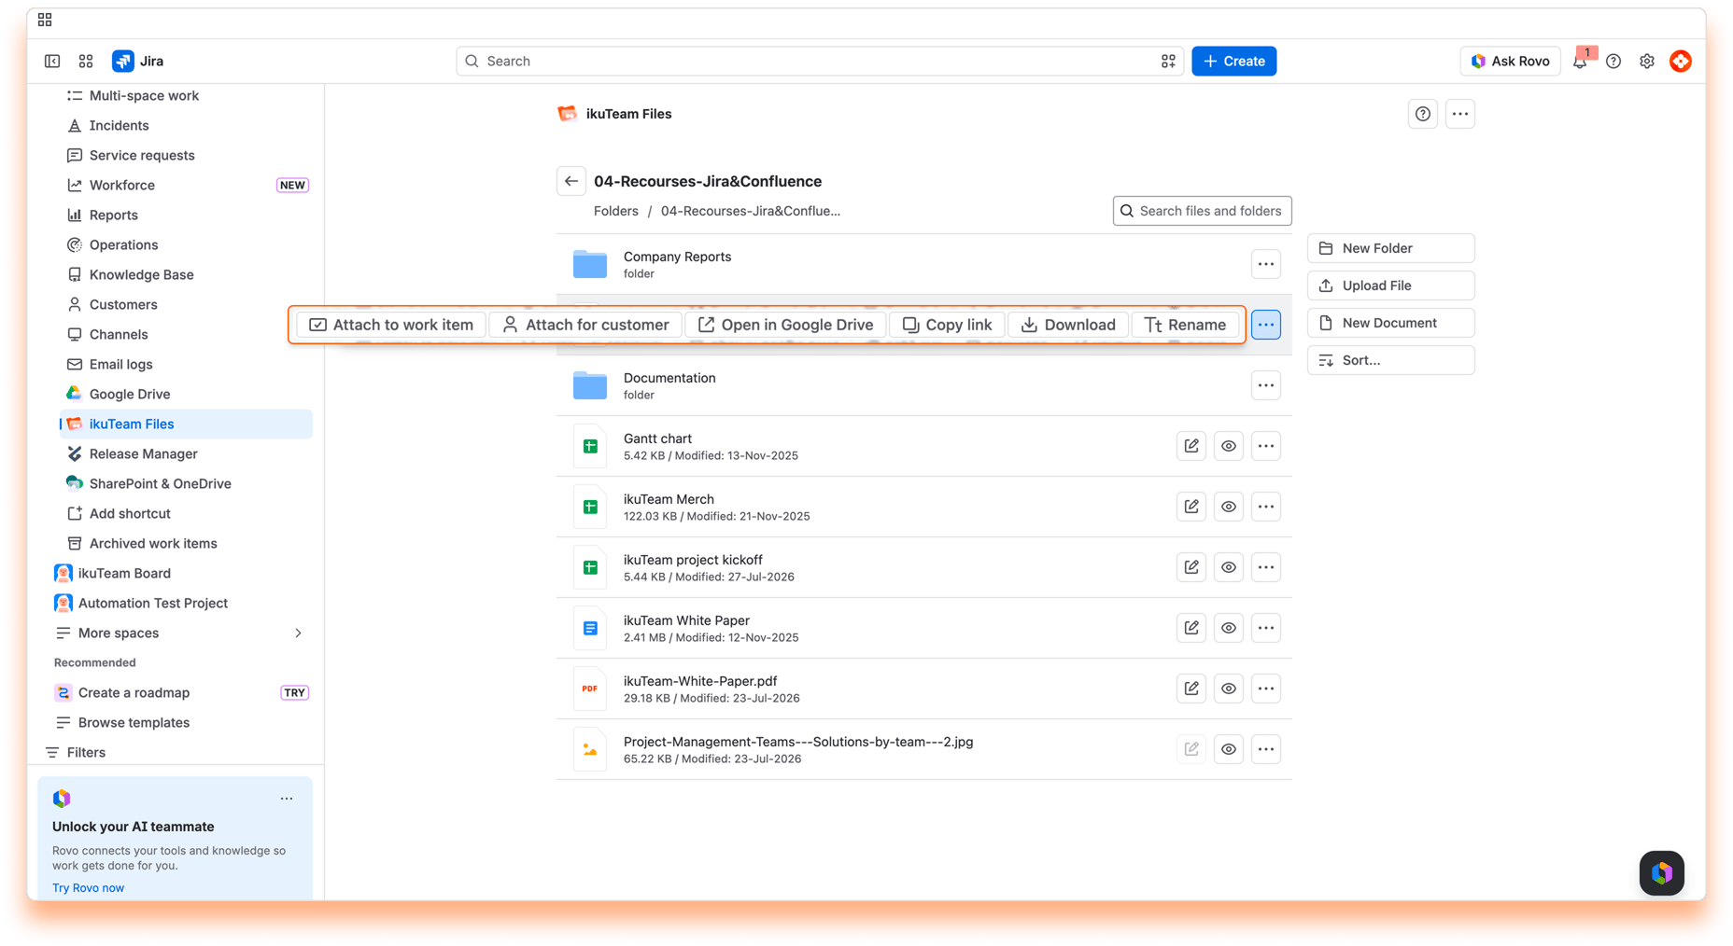The width and height of the screenshot is (1733, 946).
Task: Choose Copy link action
Action: (x=947, y=325)
